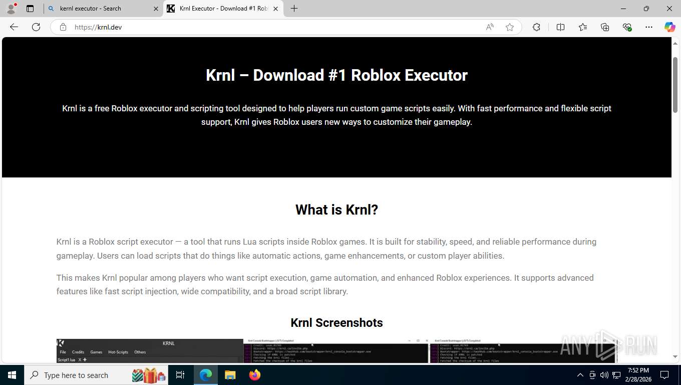Open the Favorites list
This screenshot has width=681, height=385.
point(583,27)
